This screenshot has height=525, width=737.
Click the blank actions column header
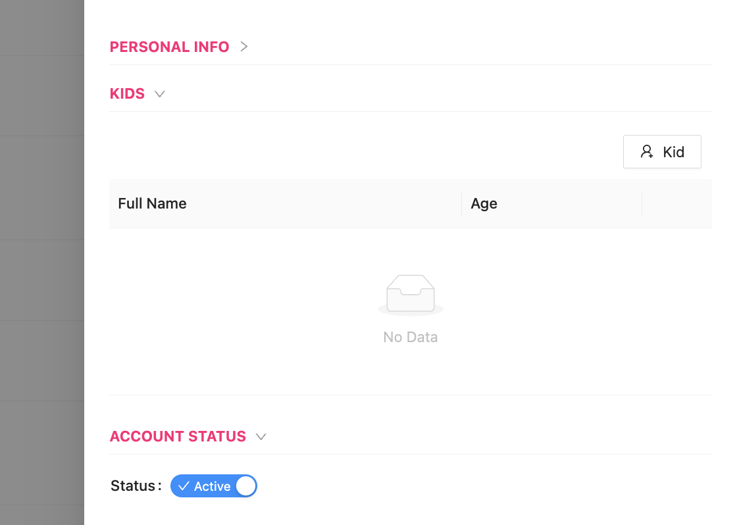pyautogui.click(x=676, y=204)
